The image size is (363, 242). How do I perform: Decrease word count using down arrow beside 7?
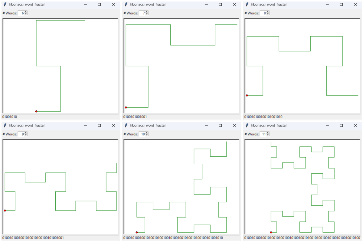pos(147,14)
